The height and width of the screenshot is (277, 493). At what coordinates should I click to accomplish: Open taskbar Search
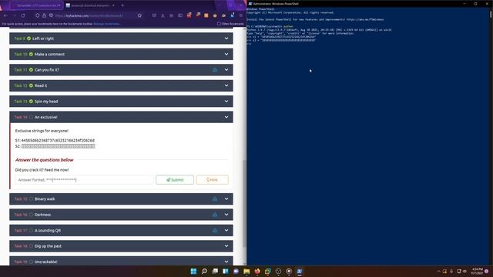204,271
